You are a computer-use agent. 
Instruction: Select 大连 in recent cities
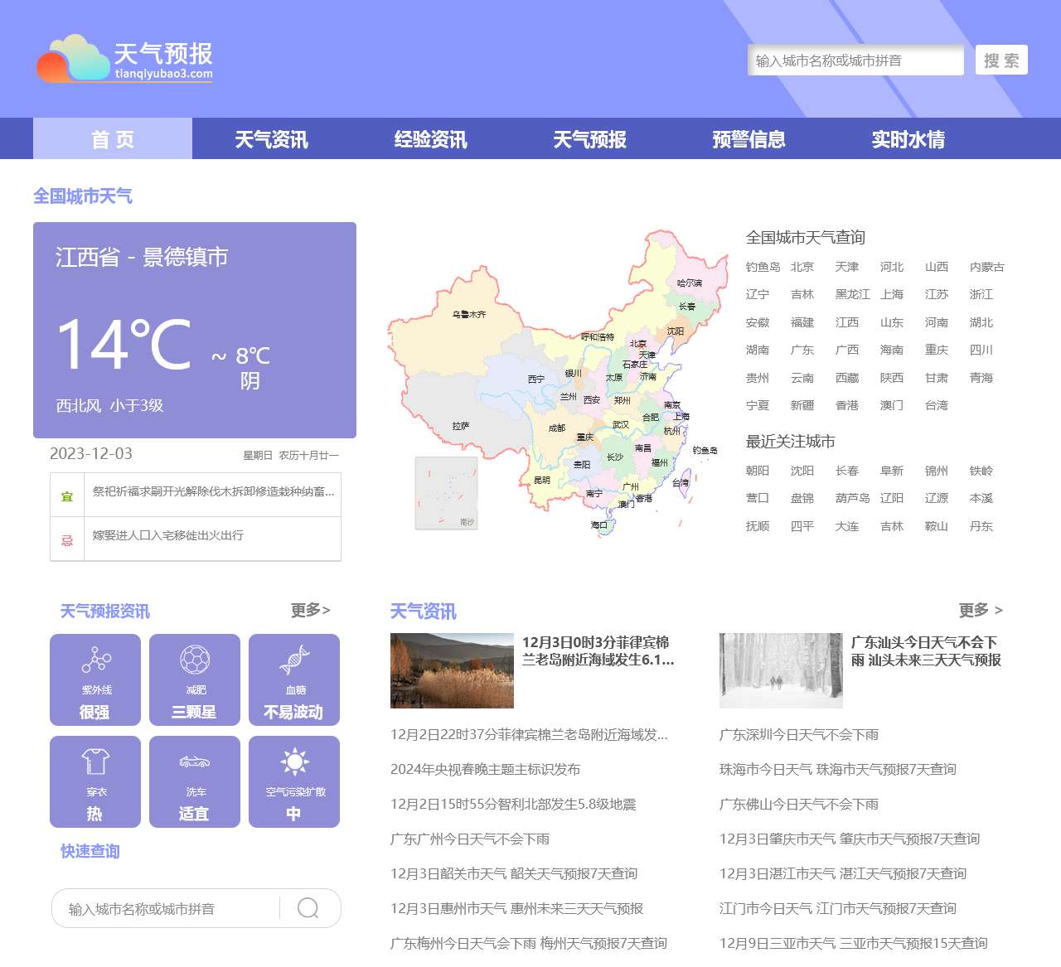pos(846,526)
